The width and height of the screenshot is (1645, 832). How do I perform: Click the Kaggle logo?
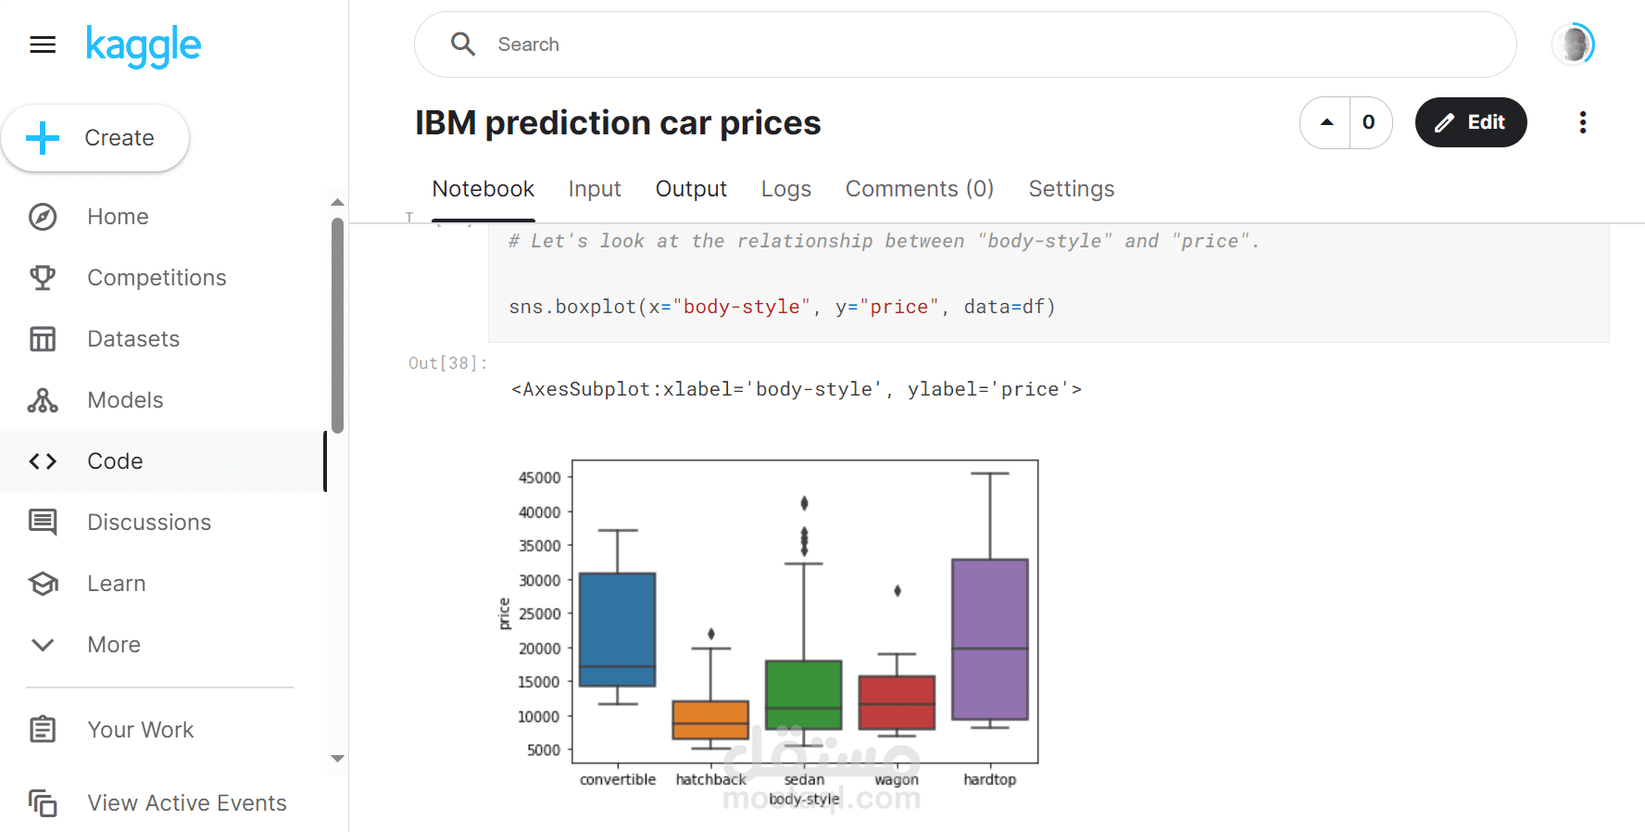(144, 45)
